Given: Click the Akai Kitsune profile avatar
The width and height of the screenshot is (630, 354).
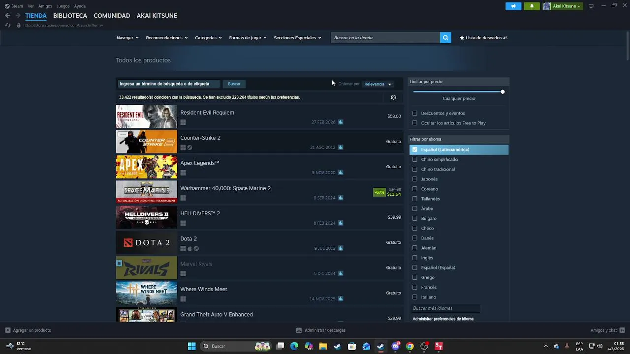Looking at the screenshot, I should coord(547,6).
